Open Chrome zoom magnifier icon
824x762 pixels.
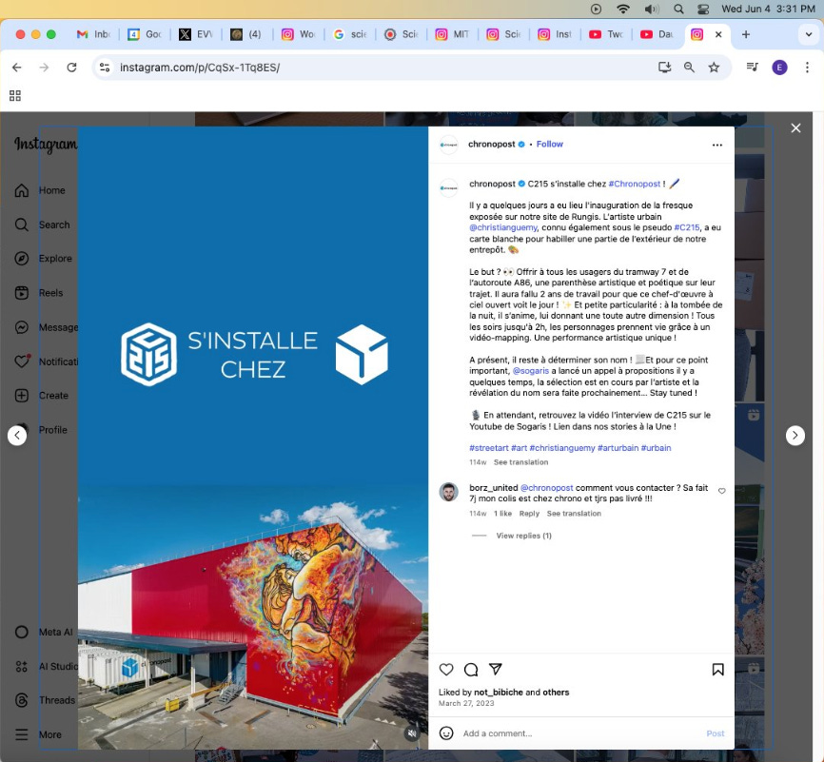pos(689,68)
